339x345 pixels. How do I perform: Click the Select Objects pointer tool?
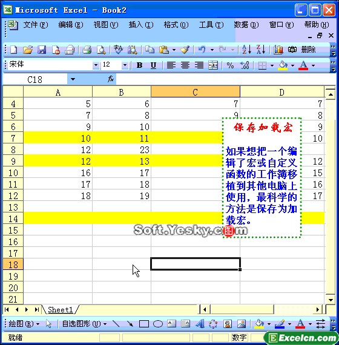coord(48,324)
